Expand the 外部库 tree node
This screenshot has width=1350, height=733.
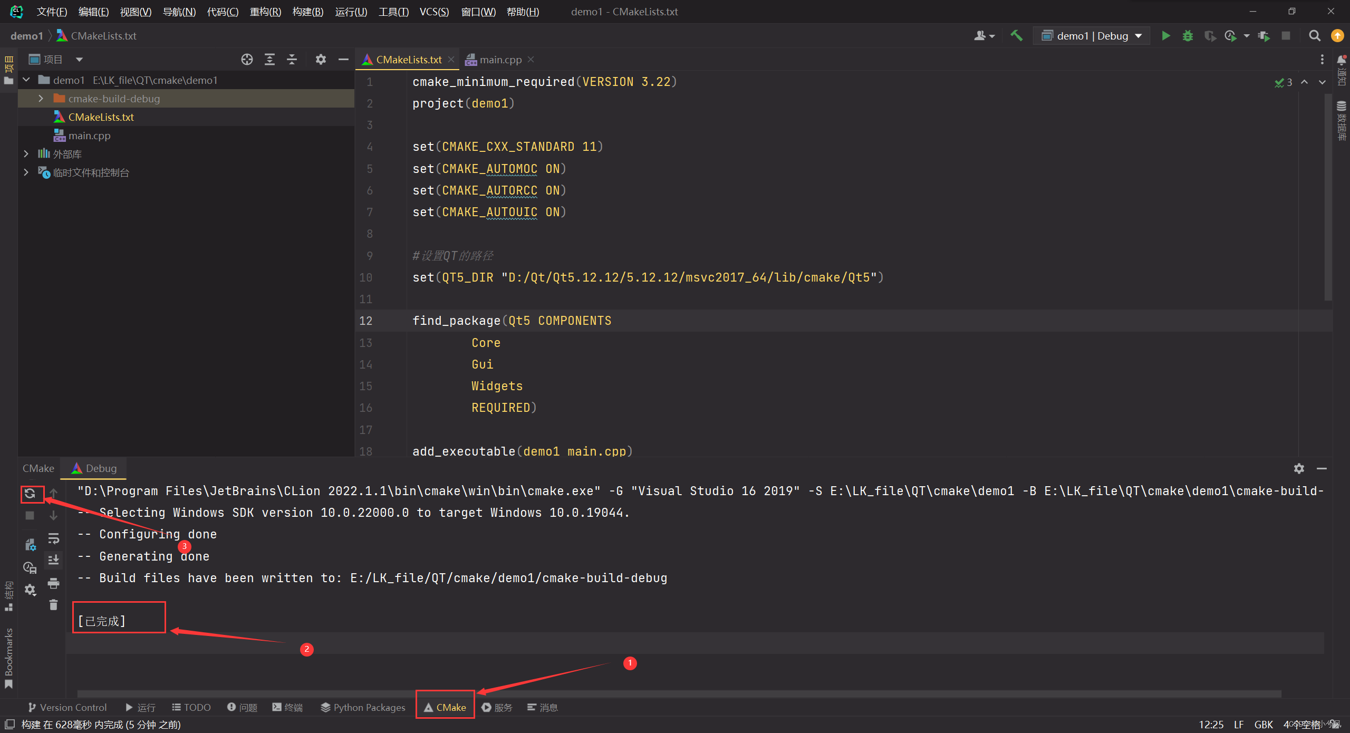point(26,153)
